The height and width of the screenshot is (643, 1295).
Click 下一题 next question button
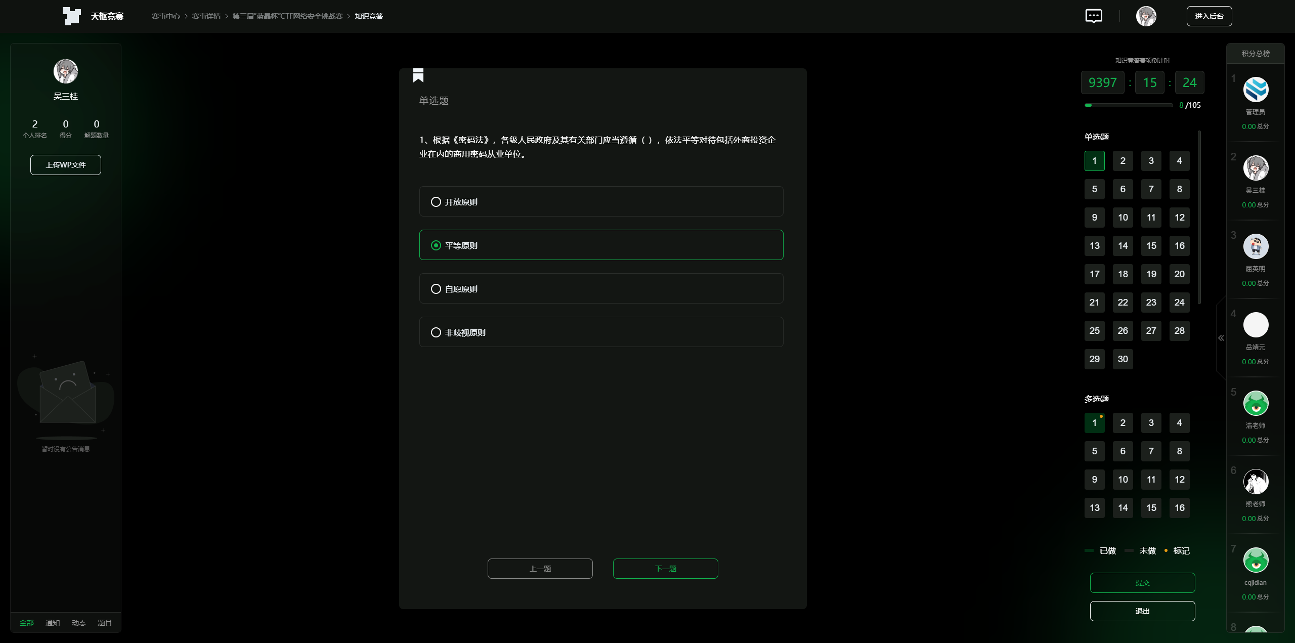(665, 569)
